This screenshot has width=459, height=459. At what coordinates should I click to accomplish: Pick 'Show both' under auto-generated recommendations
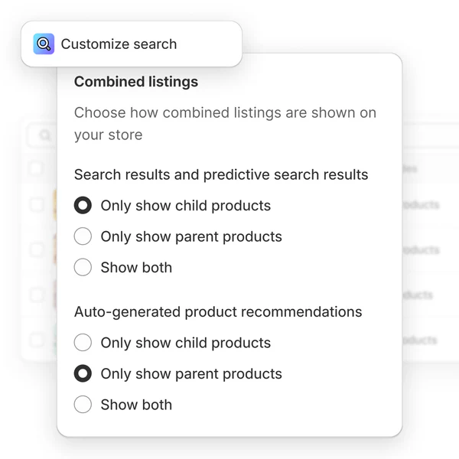click(83, 405)
